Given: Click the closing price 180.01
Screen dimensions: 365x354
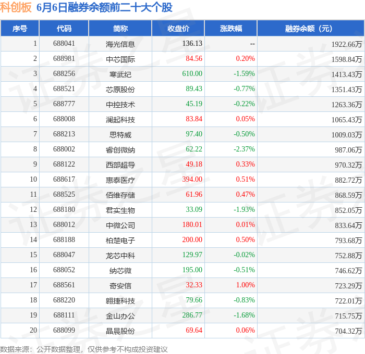Looking at the screenshot, I should (x=192, y=224).
